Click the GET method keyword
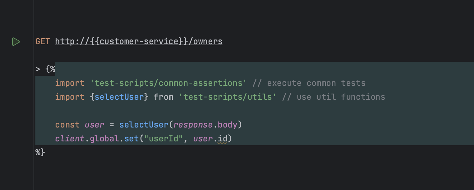This screenshot has width=474, height=190. (x=43, y=41)
